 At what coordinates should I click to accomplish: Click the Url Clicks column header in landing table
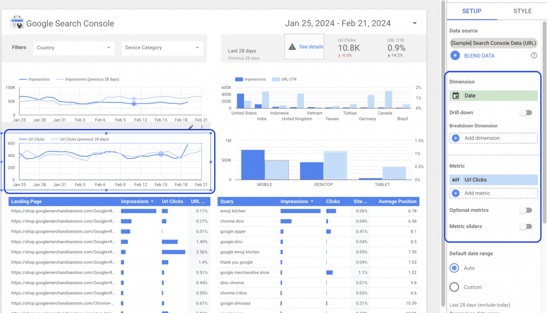coord(173,202)
